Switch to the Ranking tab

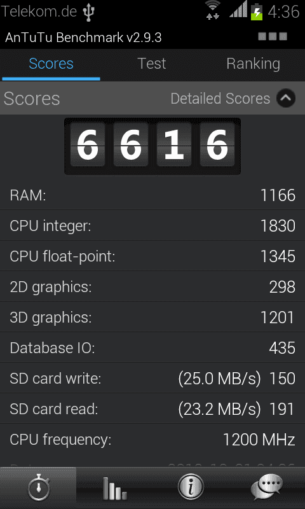pyautogui.click(x=253, y=64)
